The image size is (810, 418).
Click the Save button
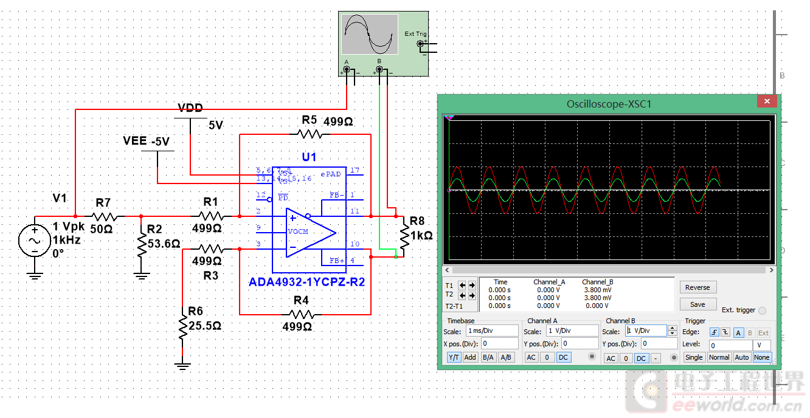697,304
